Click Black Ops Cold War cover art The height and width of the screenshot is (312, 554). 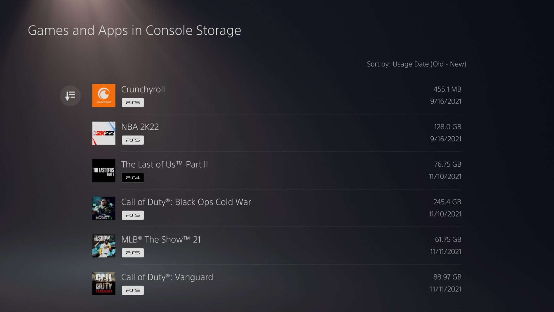coord(104,208)
